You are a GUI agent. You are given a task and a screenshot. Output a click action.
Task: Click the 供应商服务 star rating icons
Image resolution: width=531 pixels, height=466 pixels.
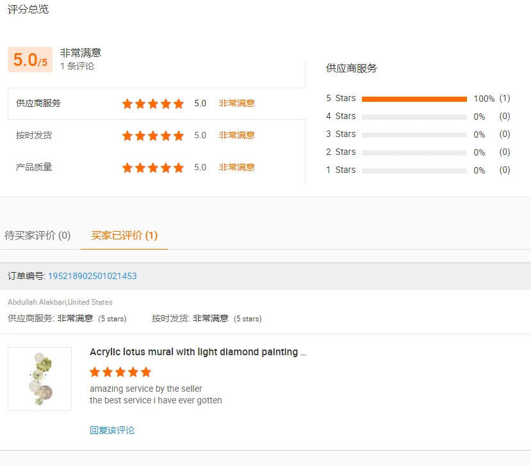[152, 104]
